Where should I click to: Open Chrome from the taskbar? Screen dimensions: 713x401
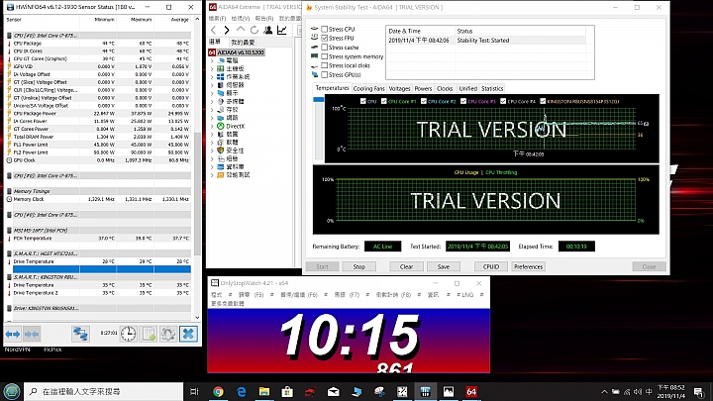pyautogui.click(x=218, y=391)
